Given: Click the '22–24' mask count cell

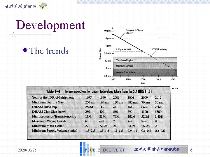Looking at the screenshot, I should click(x=103, y=126).
